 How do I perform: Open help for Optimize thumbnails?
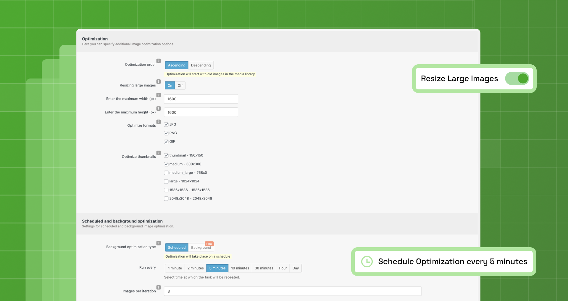coord(158,153)
